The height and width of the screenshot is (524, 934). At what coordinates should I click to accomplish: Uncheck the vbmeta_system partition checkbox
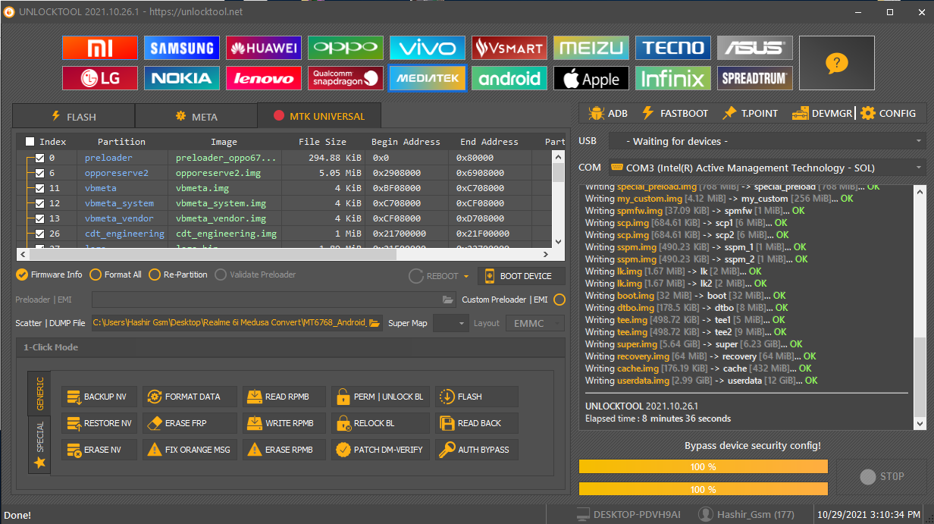(x=40, y=203)
